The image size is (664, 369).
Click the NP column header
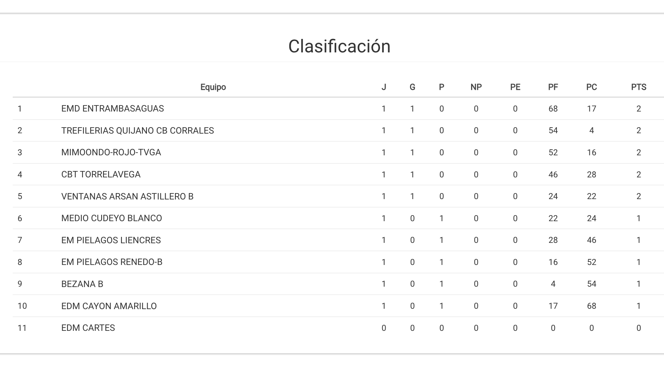click(476, 87)
